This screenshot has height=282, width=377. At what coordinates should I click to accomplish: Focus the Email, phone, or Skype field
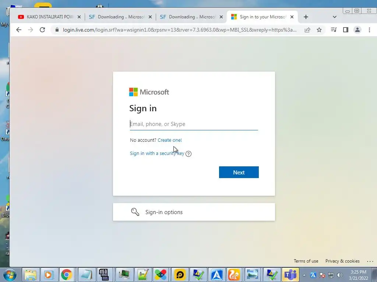[194, 124]
